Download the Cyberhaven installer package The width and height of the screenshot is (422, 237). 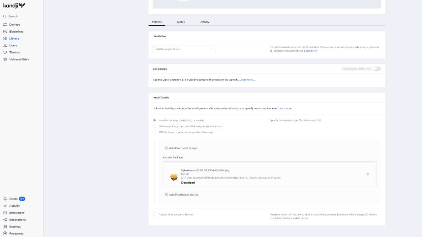(x=188, y=183)
